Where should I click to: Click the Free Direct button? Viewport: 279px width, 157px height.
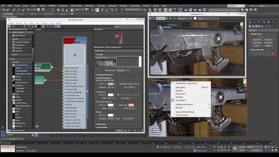(x=268, y=43)
